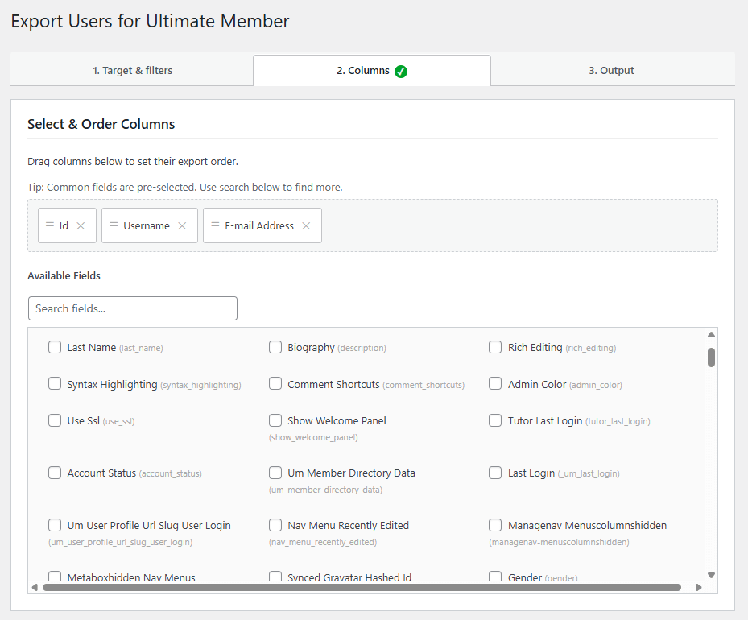
Task: Click the Last Name label text
Action: [x=92, y=348]
